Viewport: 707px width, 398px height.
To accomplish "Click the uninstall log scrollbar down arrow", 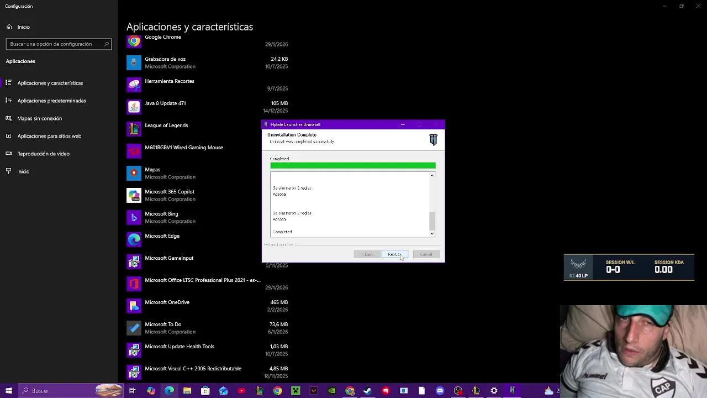I will point(432,234).
